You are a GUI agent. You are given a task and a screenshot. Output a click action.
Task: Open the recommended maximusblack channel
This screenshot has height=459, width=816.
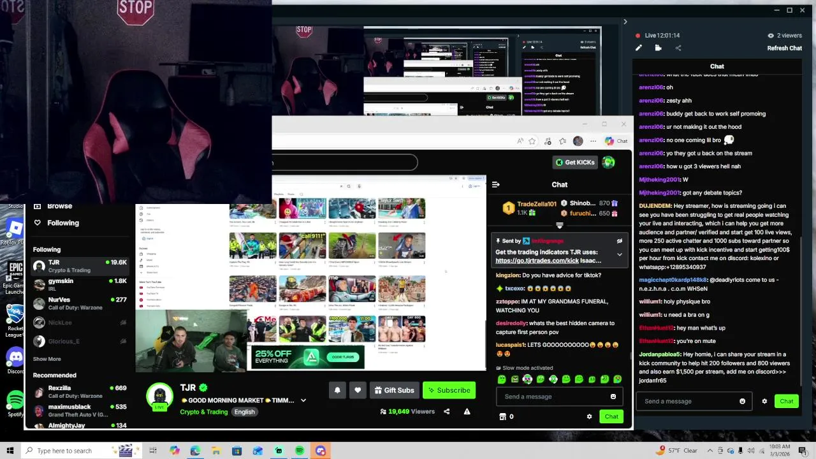click(x=80, y=410)
